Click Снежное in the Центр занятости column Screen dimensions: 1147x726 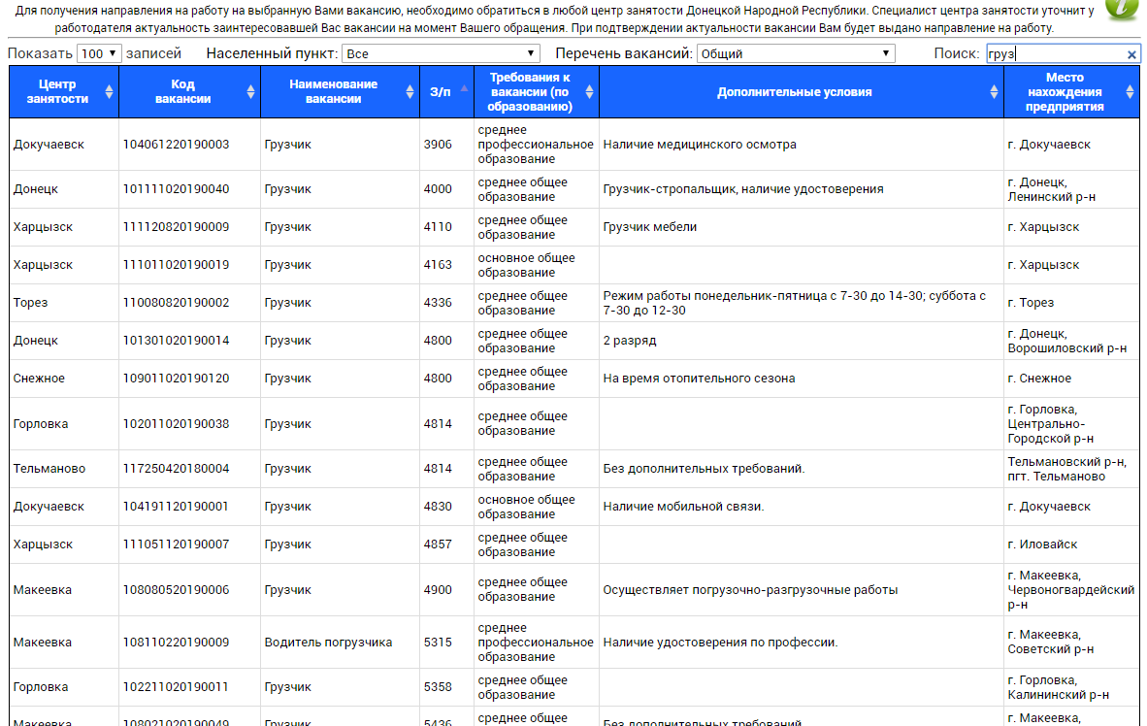(39, 379)
